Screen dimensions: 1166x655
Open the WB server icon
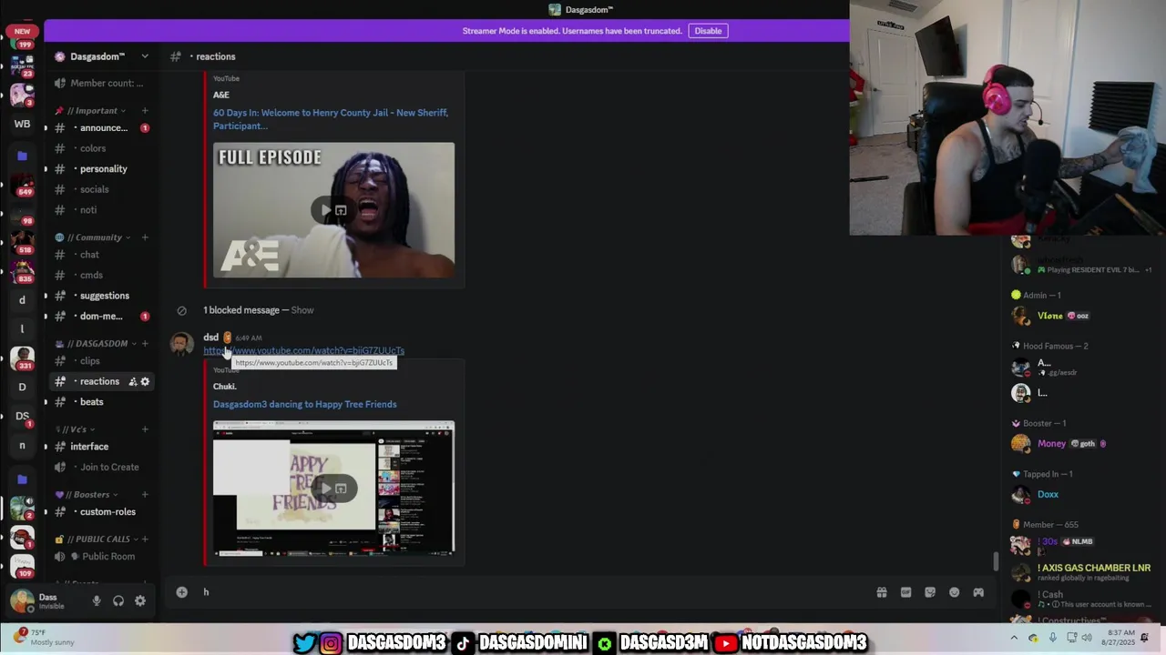23,124
